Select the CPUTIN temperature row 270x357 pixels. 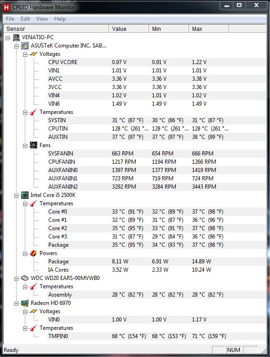coord(157,129)
